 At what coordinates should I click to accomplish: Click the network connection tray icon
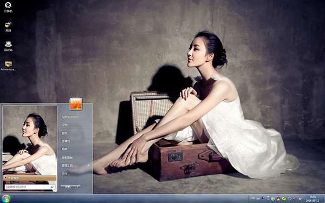(289, 199)
